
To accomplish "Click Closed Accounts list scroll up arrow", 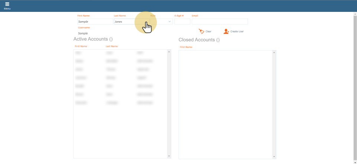I will pyautogui.click(x=274, y=52).
